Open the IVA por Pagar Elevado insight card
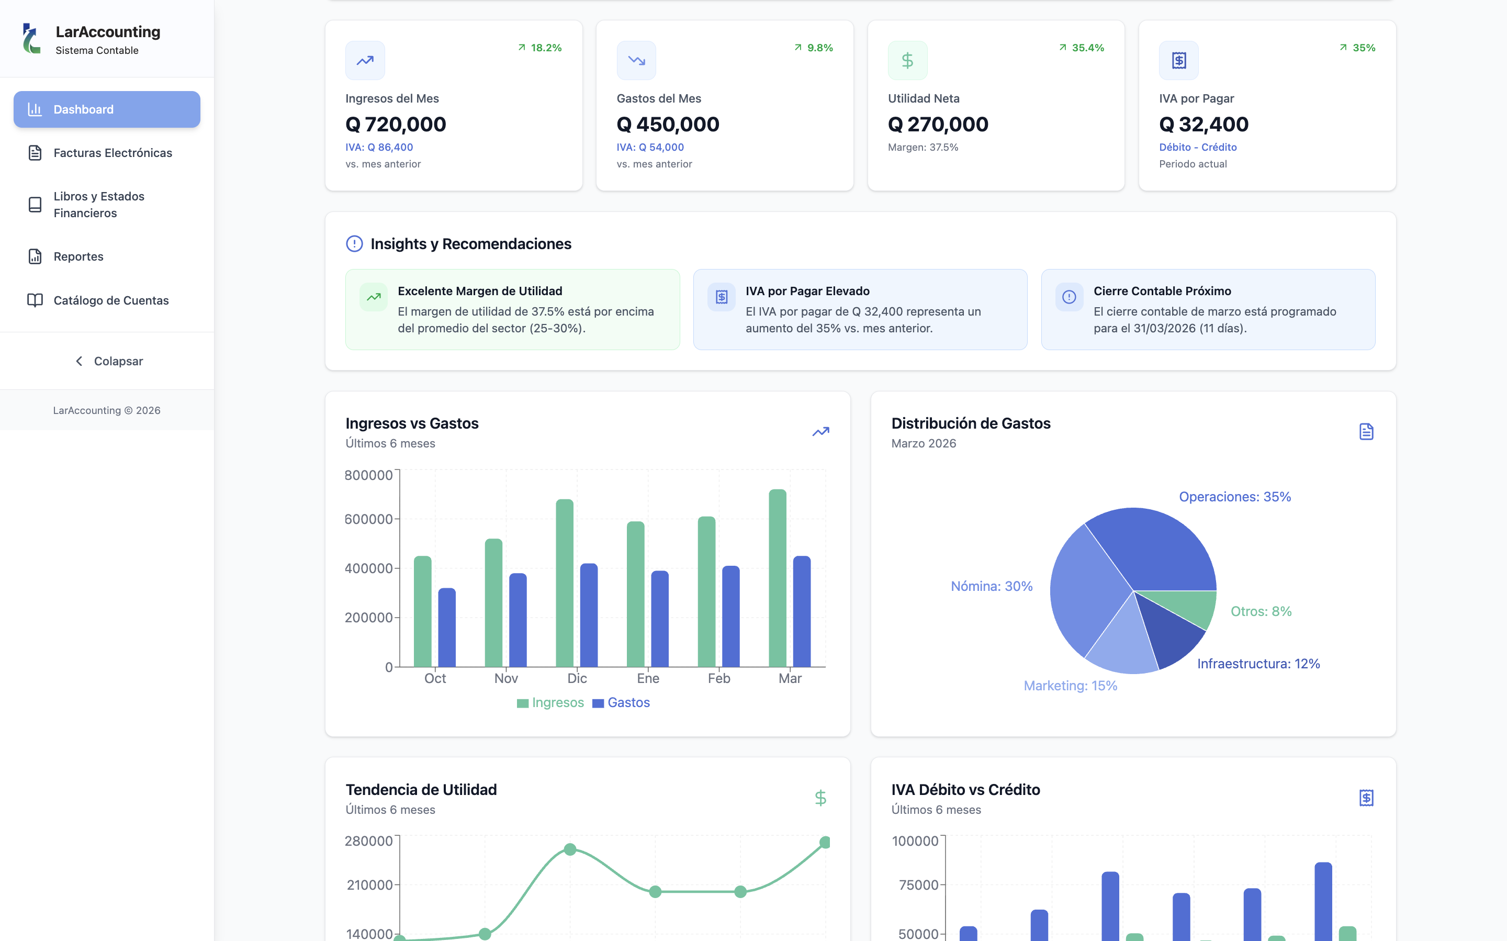1507x941 pixels. [x=861, y=309]
